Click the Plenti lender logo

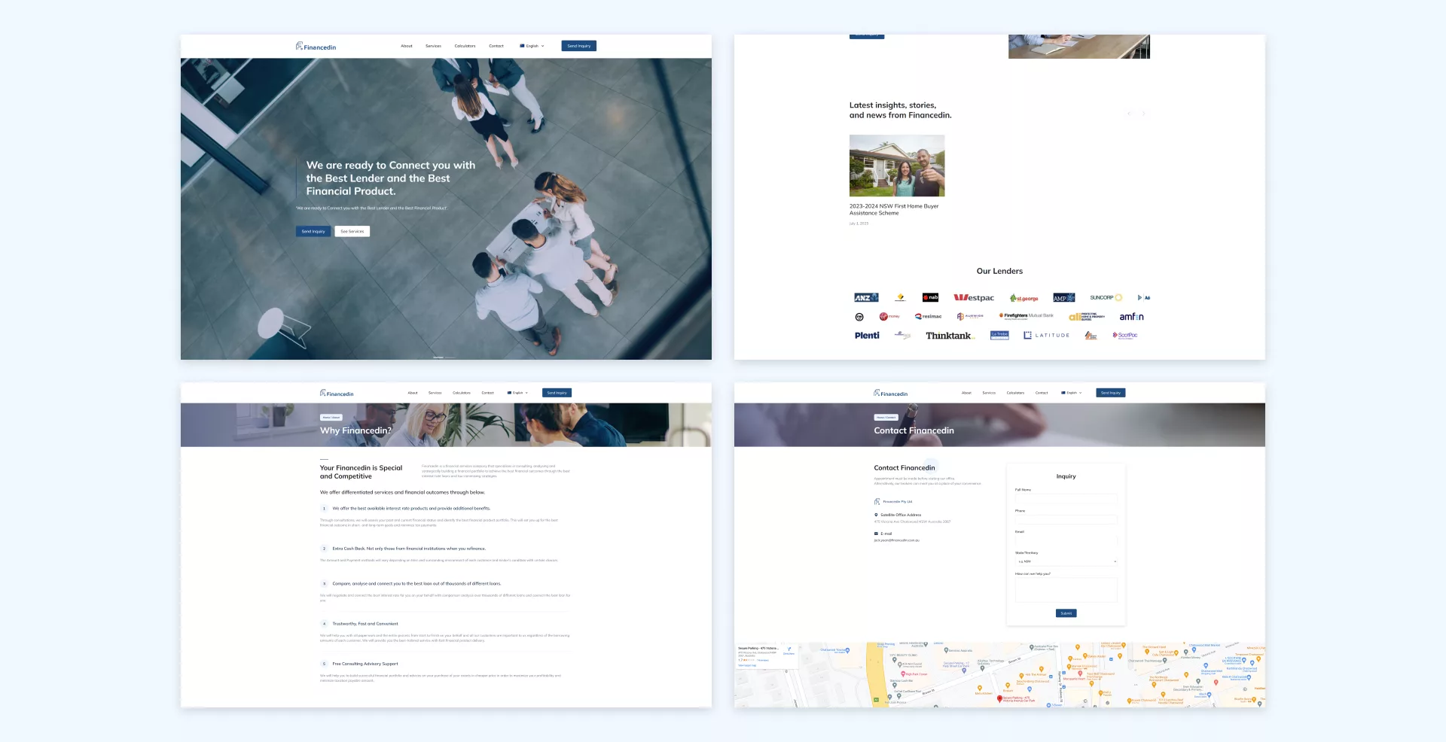(x=867, y=336)
